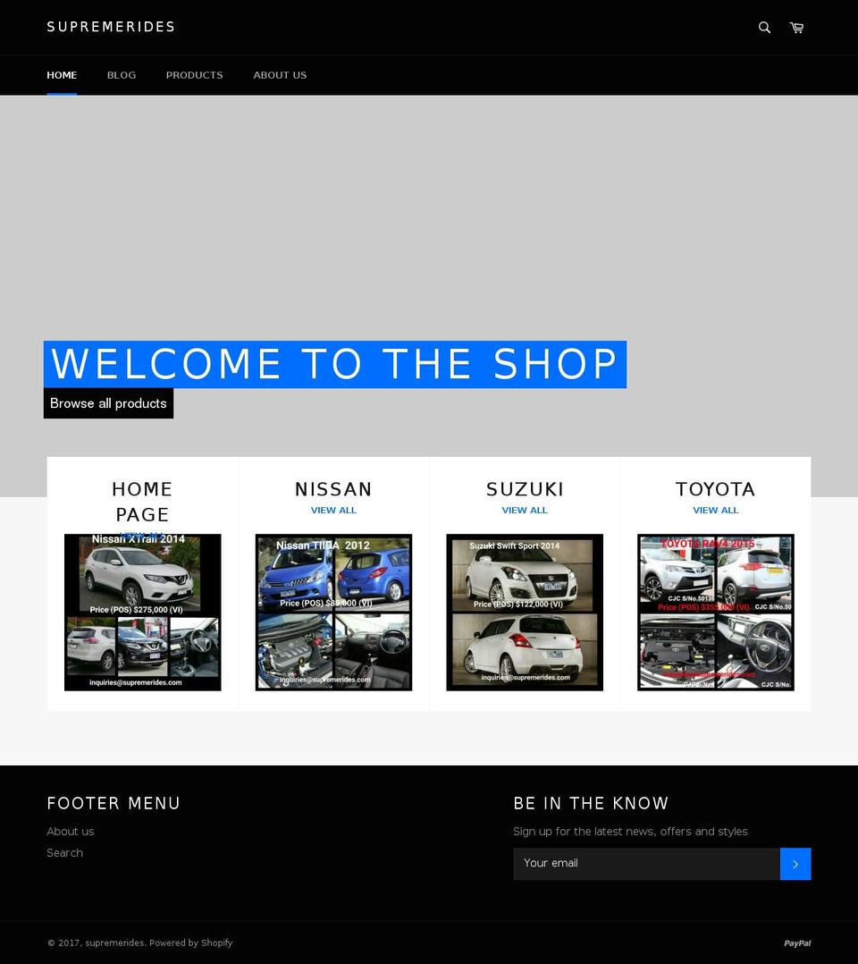Image resolution: width=858 pixels, height=964 pixels.
Task: Click the NISSAN collection heading
Action: tap(333, 489)
